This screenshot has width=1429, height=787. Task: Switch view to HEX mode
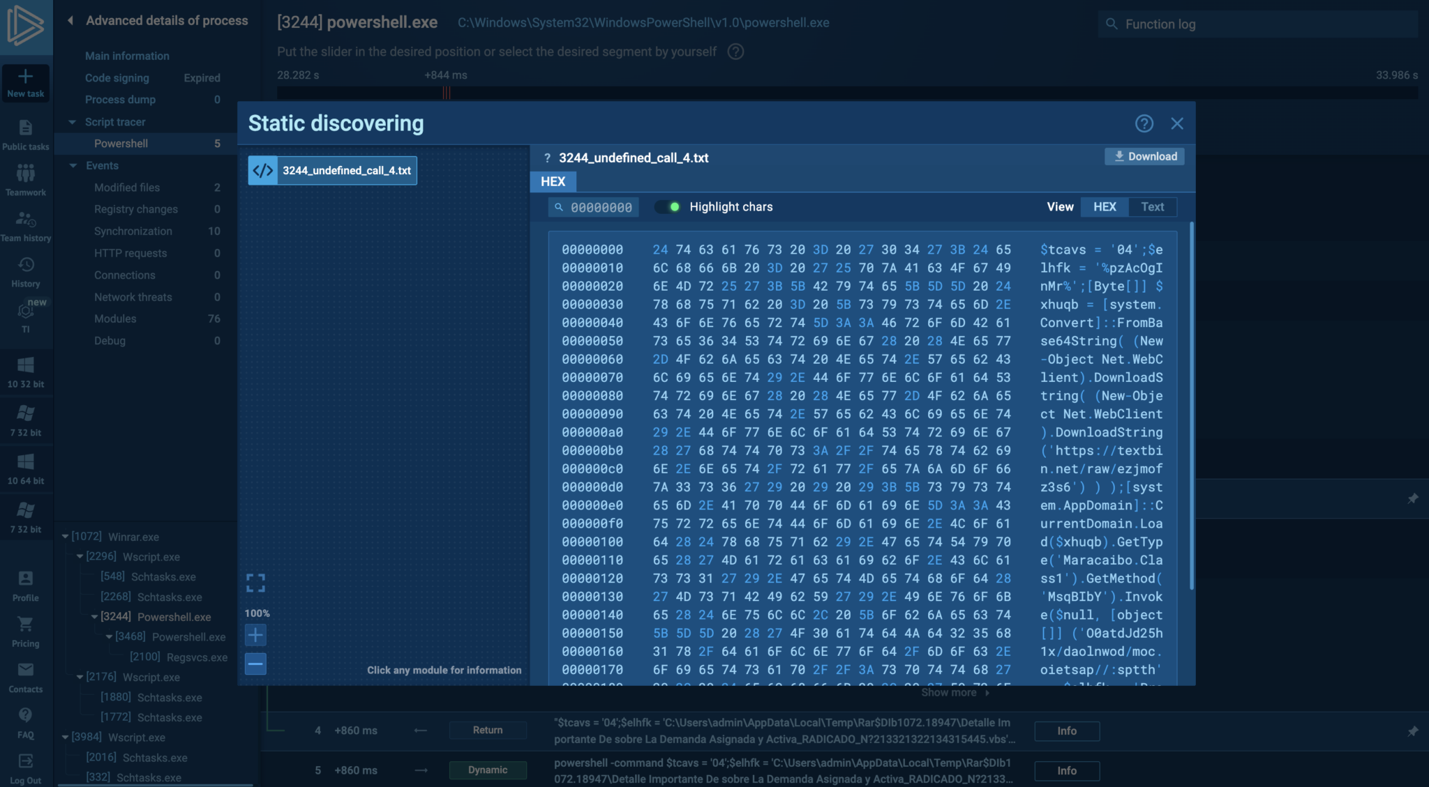(1105, 207)
